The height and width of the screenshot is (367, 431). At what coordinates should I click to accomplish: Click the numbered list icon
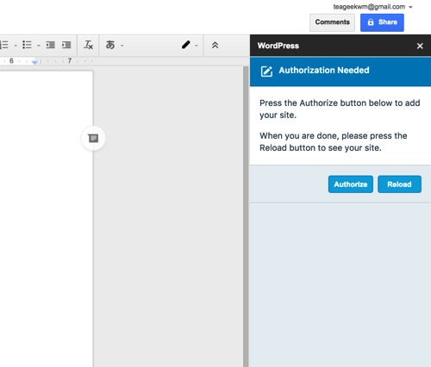pos(4,45)
